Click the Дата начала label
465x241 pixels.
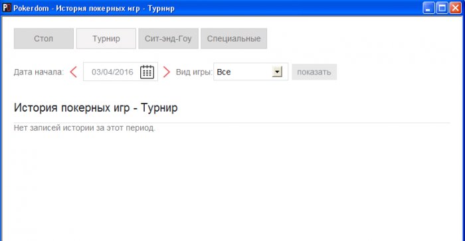[x=39, y=72]
